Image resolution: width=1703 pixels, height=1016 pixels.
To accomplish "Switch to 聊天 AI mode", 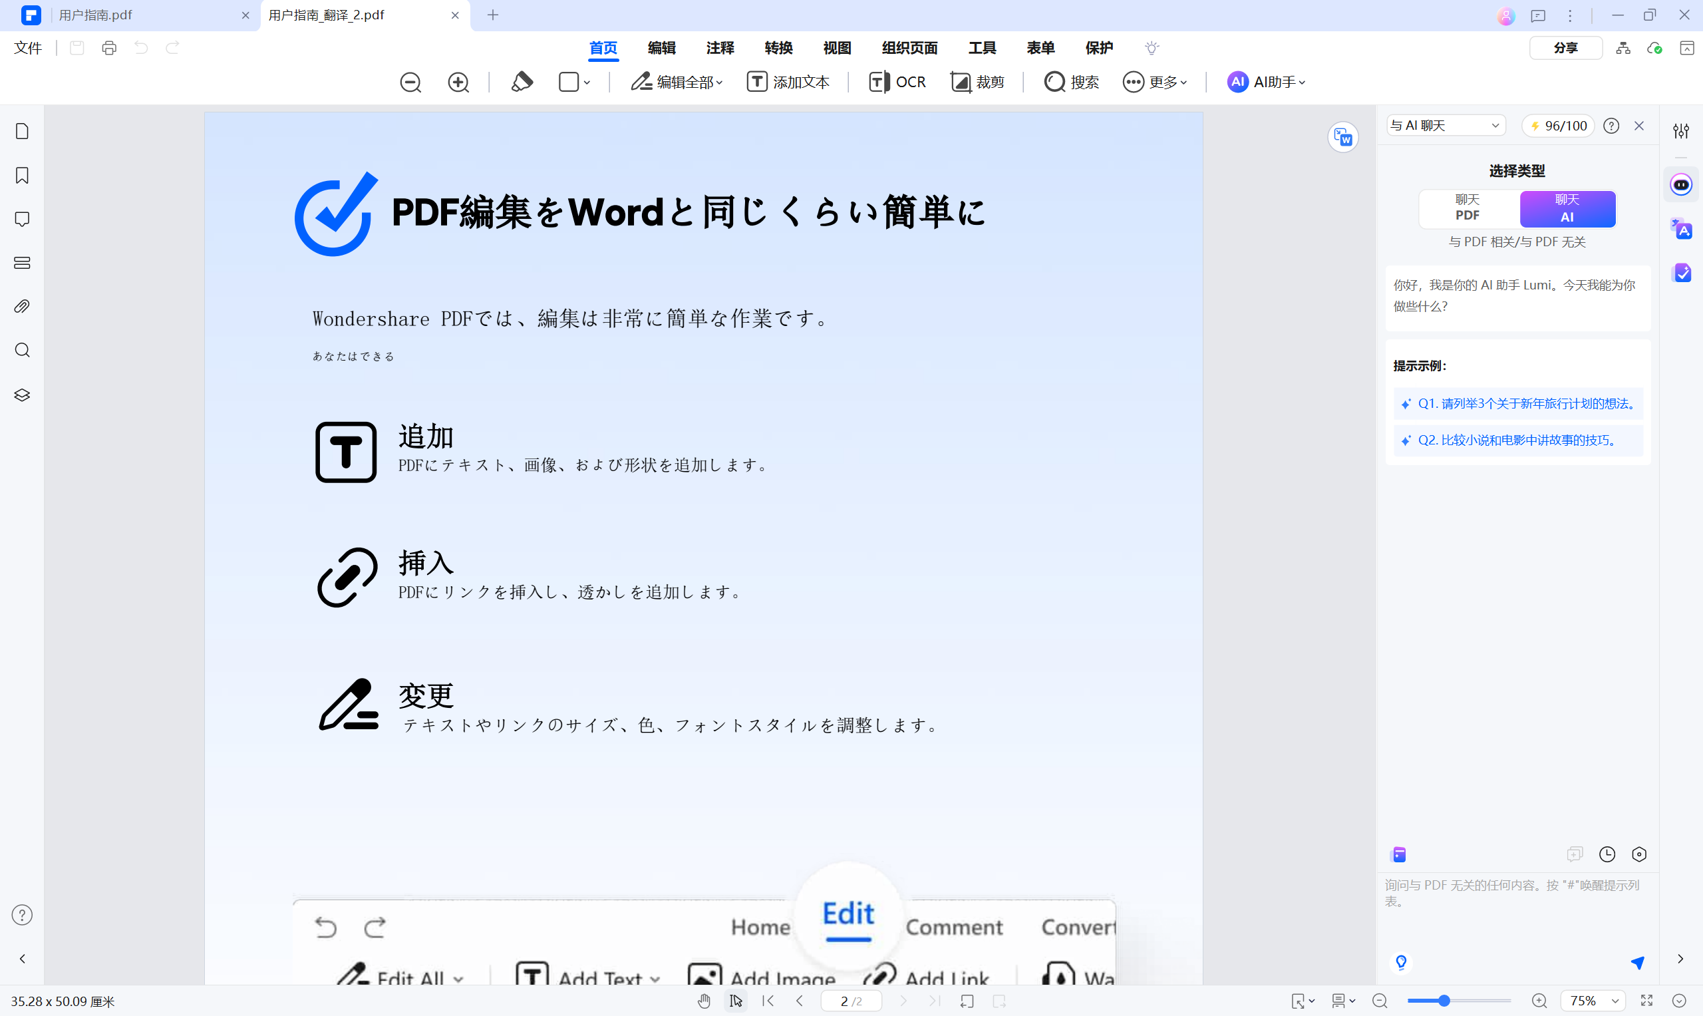I will (x=1567, y=208).
